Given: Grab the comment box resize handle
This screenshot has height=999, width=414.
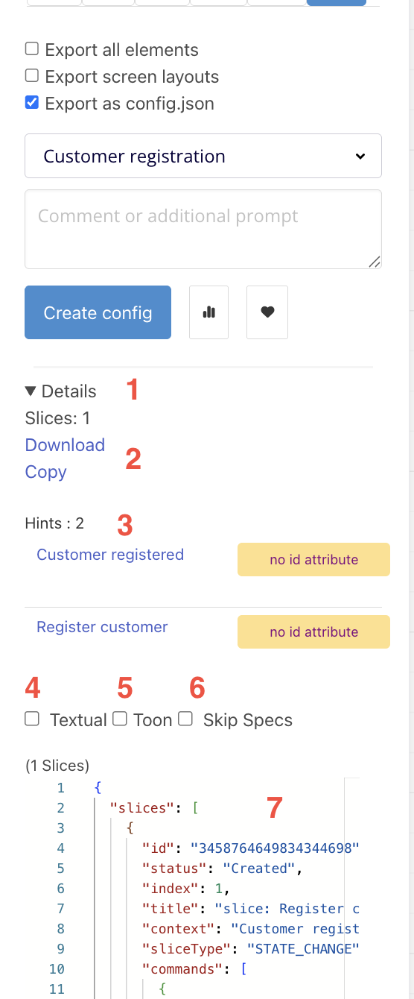Looking at the screenshot, I should (x=375, y=261).
